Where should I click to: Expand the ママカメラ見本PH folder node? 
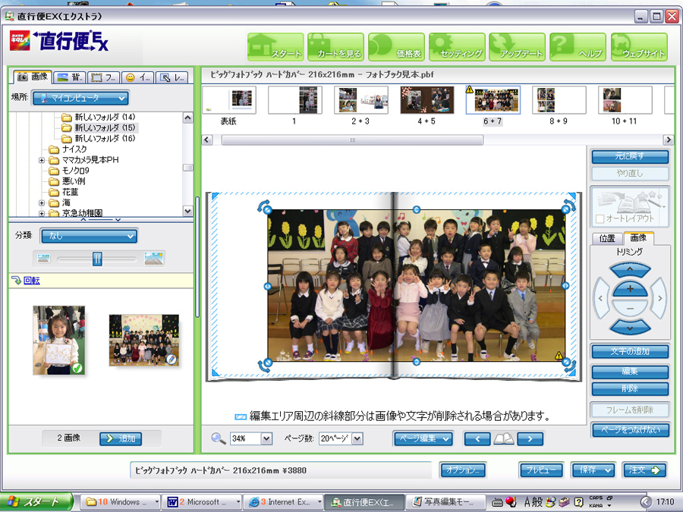[42, 160]
